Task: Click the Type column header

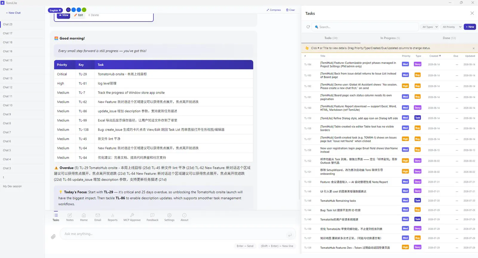Action: (x=418, y=56)
